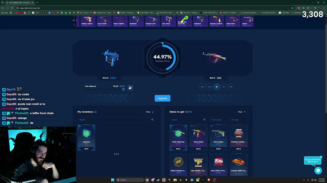Open the Apps bookmark shortcut
The height and width of the screenshot is (183, 327).
5,13
